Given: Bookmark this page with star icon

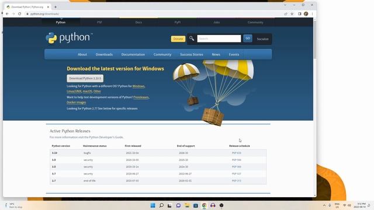Looking at the screenshot, I should pyautogui.click(x=292, y=14).
